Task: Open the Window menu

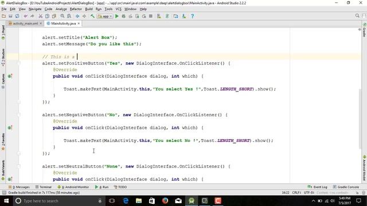Action: 130,9
